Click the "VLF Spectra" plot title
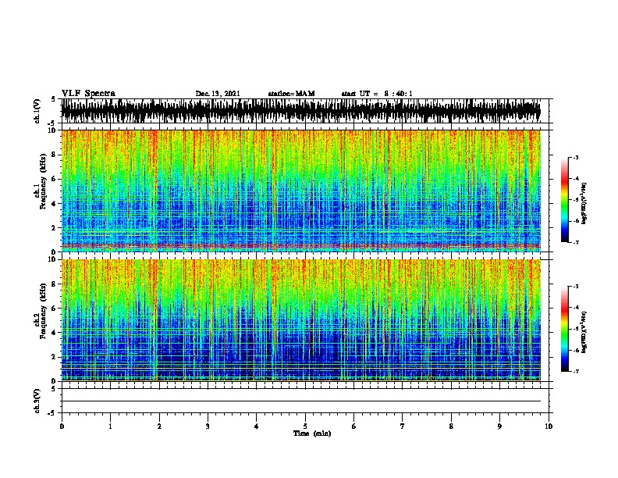618x478 pixels. pyautogui.click(x=88, y=94)
